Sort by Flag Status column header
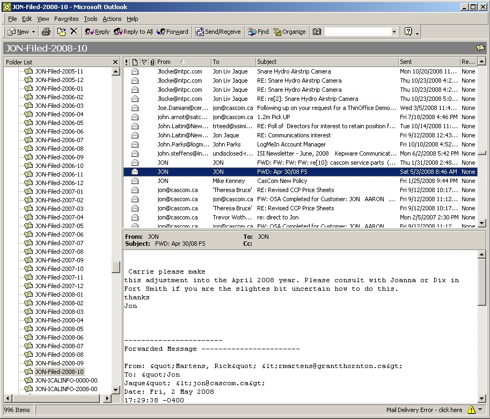The height and width of the screenshot is (419, 490). (x=144, y=62)
